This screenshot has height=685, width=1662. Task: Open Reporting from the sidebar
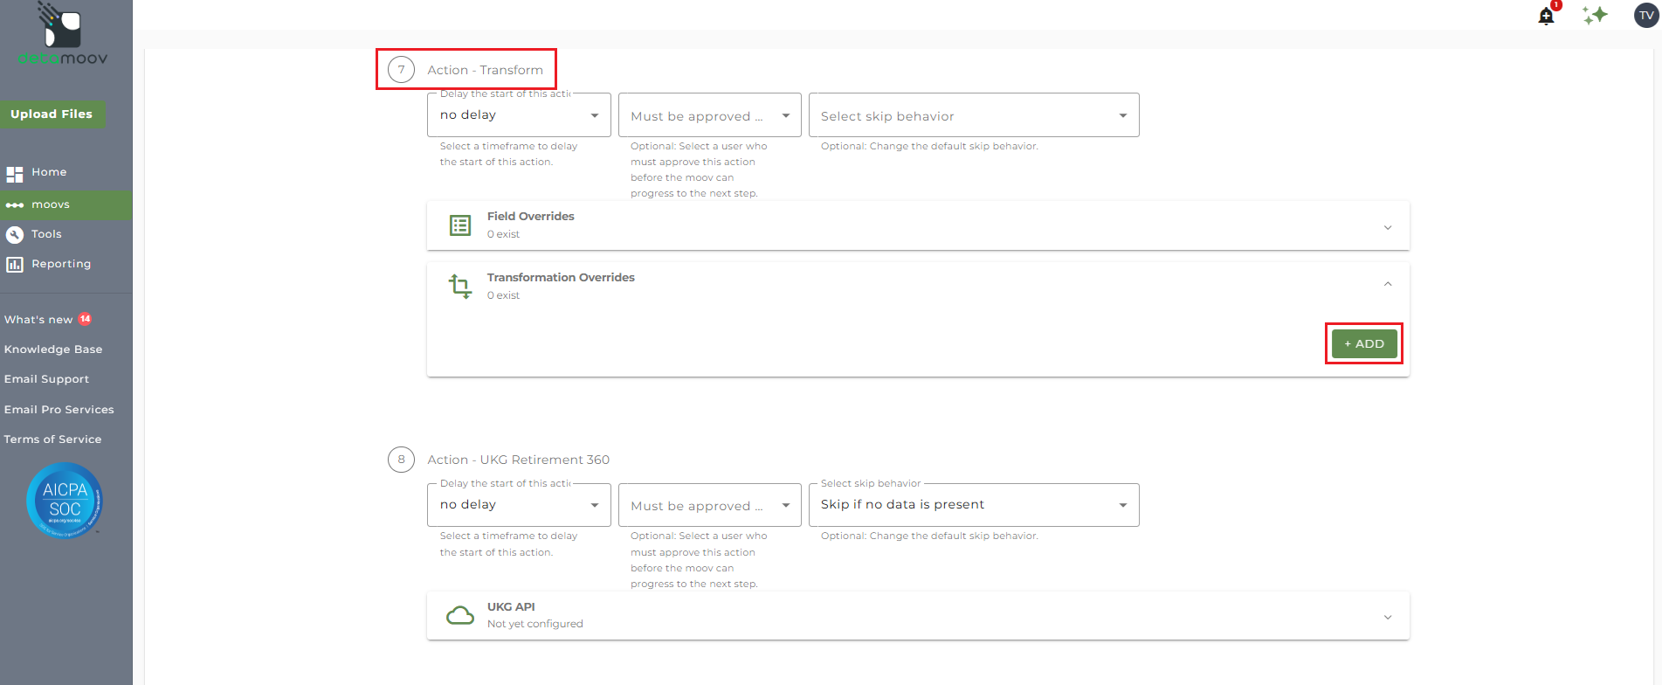60,264
